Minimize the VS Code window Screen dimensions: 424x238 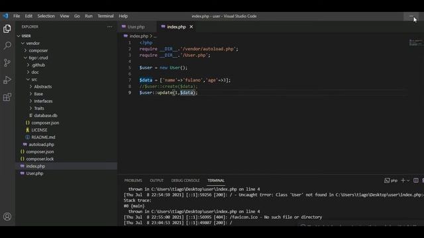411,16
